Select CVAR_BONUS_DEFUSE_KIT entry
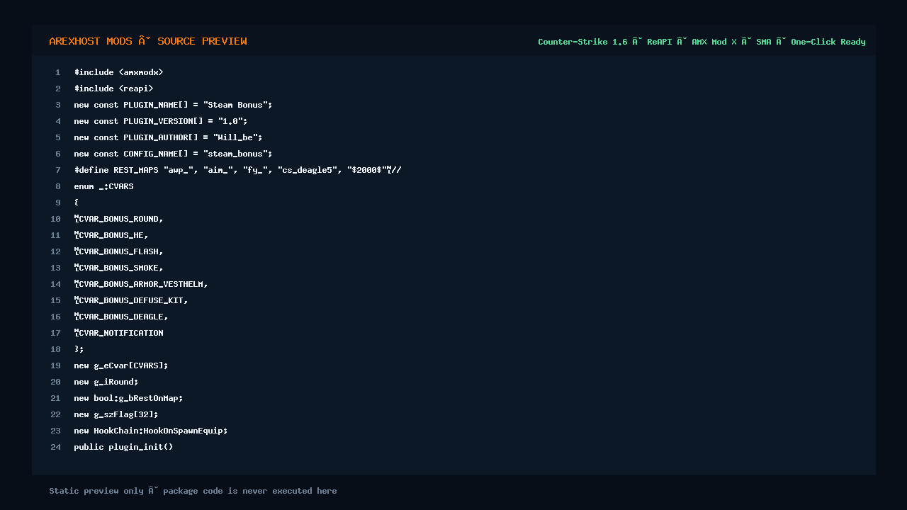 (x=131, y=300)
